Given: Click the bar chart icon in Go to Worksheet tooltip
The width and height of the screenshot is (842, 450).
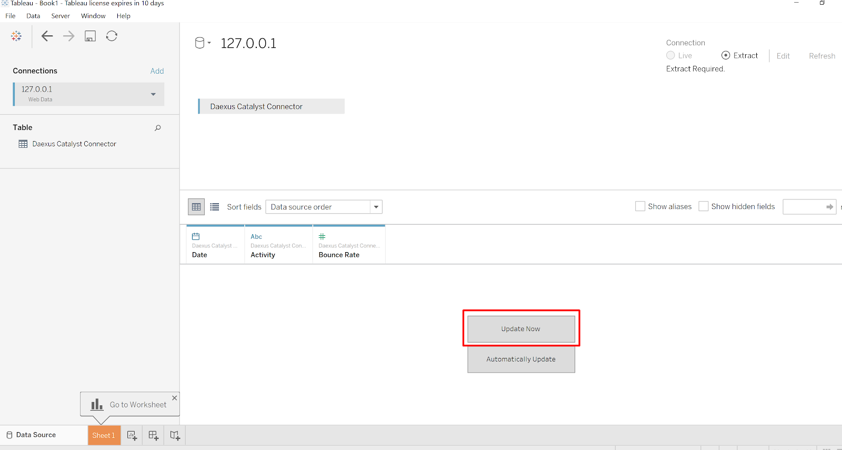Looking at the screenshot, I should 97,404.
